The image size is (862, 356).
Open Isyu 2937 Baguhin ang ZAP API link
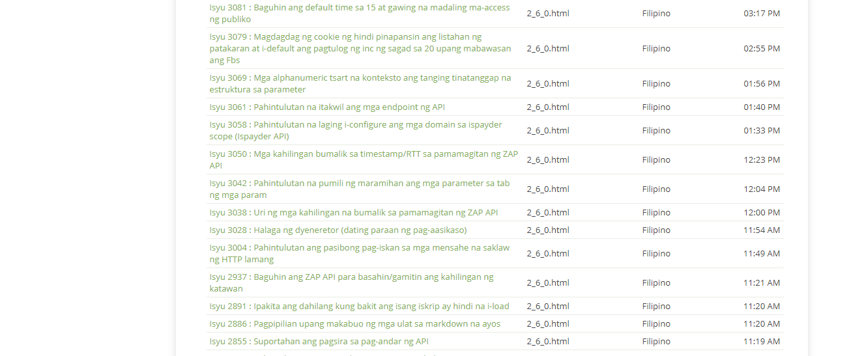coord(352,282)
